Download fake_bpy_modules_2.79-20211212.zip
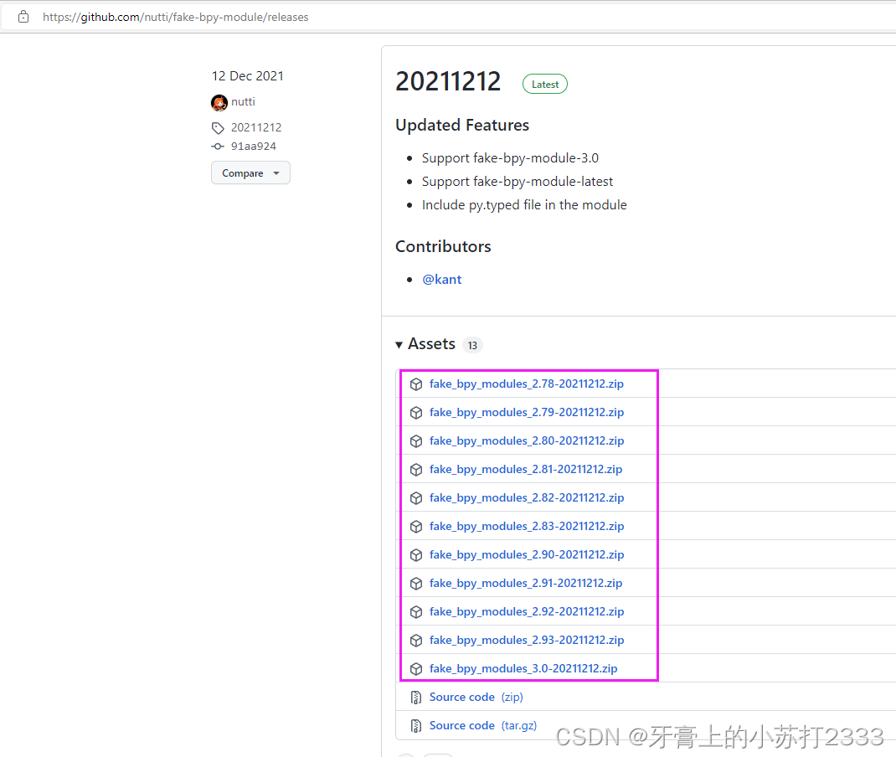This screenshot has width=896, height=757. (x=526, y=413)
